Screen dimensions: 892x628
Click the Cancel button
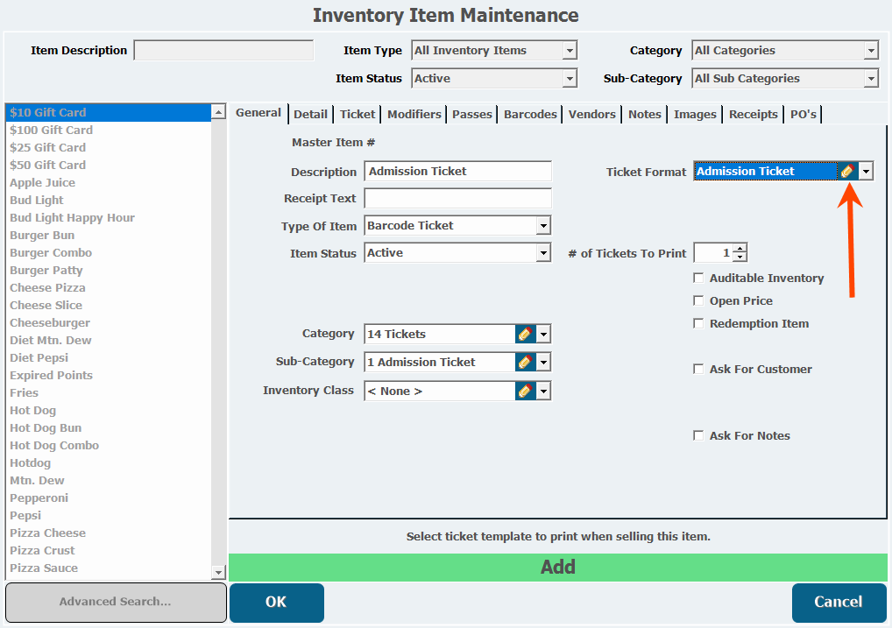click(x=839, y=602)
